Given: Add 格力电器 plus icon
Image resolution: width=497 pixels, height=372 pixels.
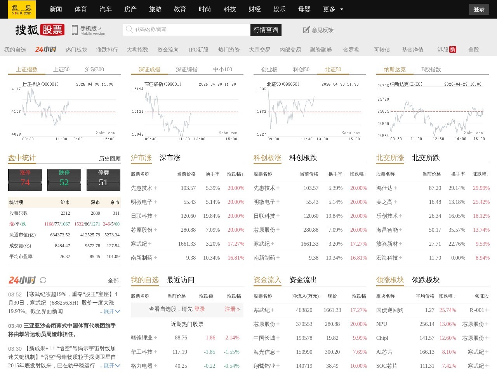Looking at the screenshot, I should pos(155,366).
